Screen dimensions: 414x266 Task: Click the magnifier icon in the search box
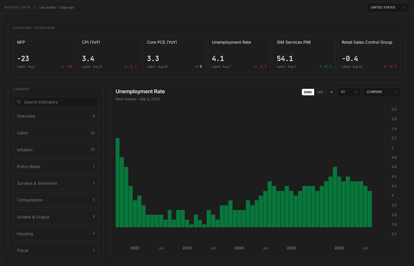[19, 102]
